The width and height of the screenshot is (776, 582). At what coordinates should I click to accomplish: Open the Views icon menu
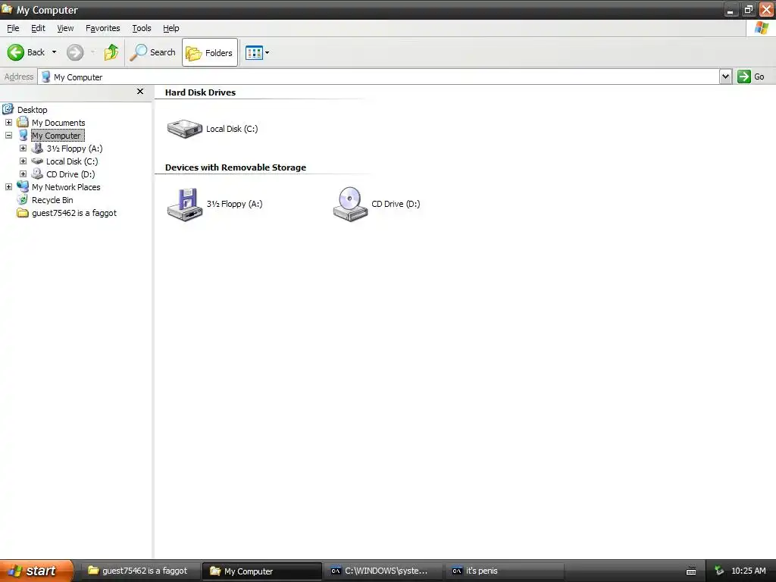[x=258, y=52]
